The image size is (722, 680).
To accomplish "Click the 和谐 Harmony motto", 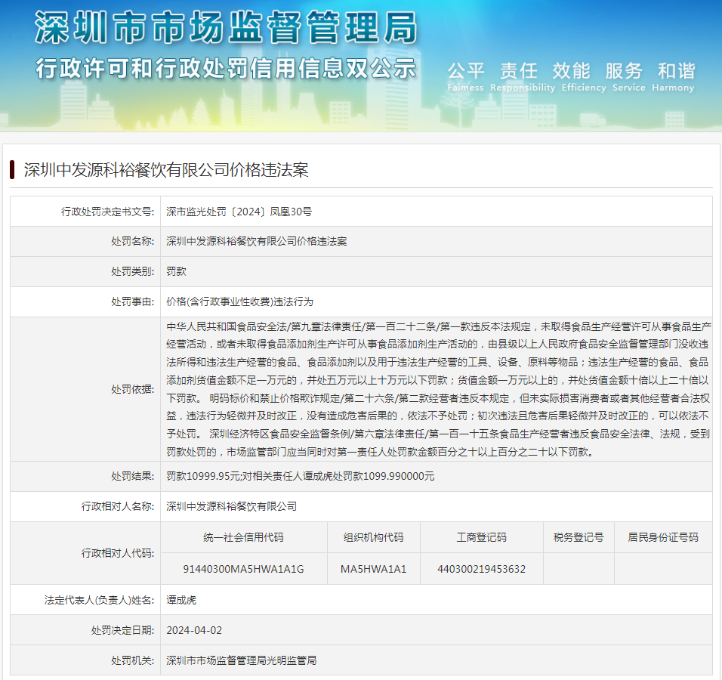I will point(673,76).
